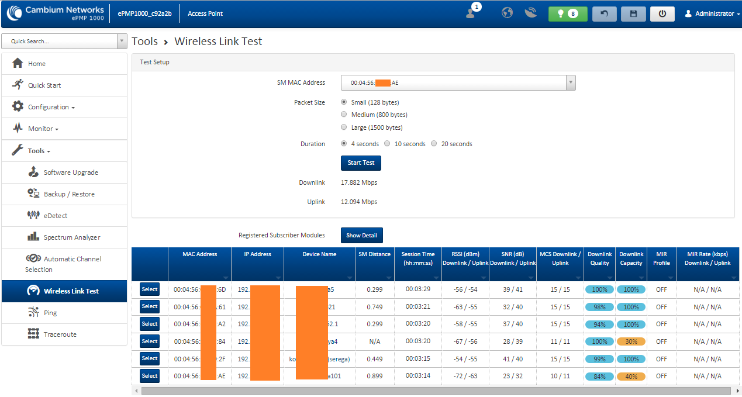This screenshot has width=742, height=397.
Task: Click the horizontal scrollbar below the table
Action: pos(436,391)
